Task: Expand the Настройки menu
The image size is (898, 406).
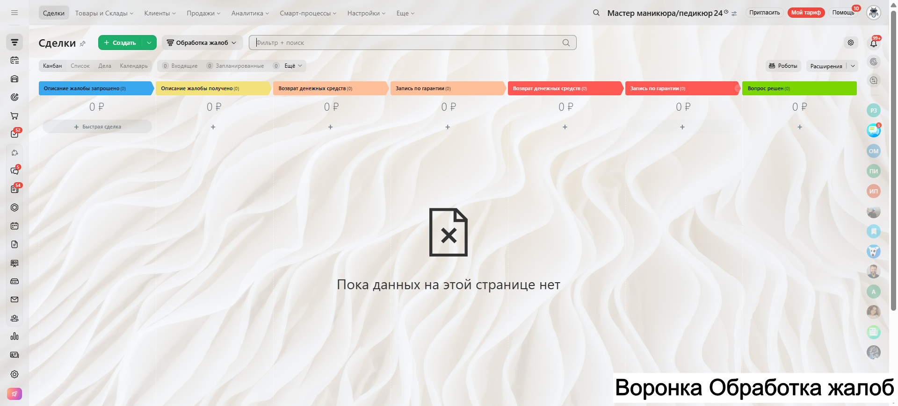Action: coord(366,13)
